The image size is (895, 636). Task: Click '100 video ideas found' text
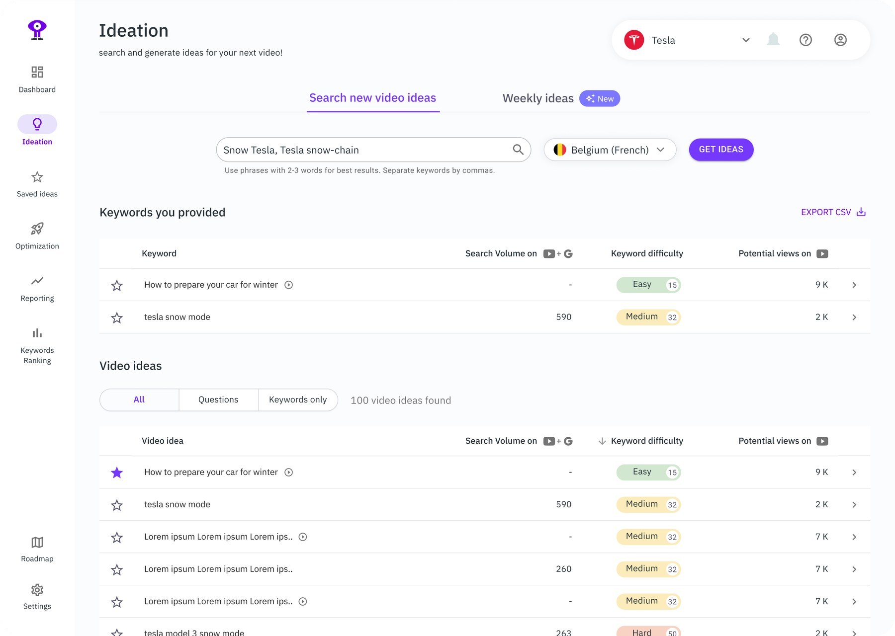[x=401, y=400]
